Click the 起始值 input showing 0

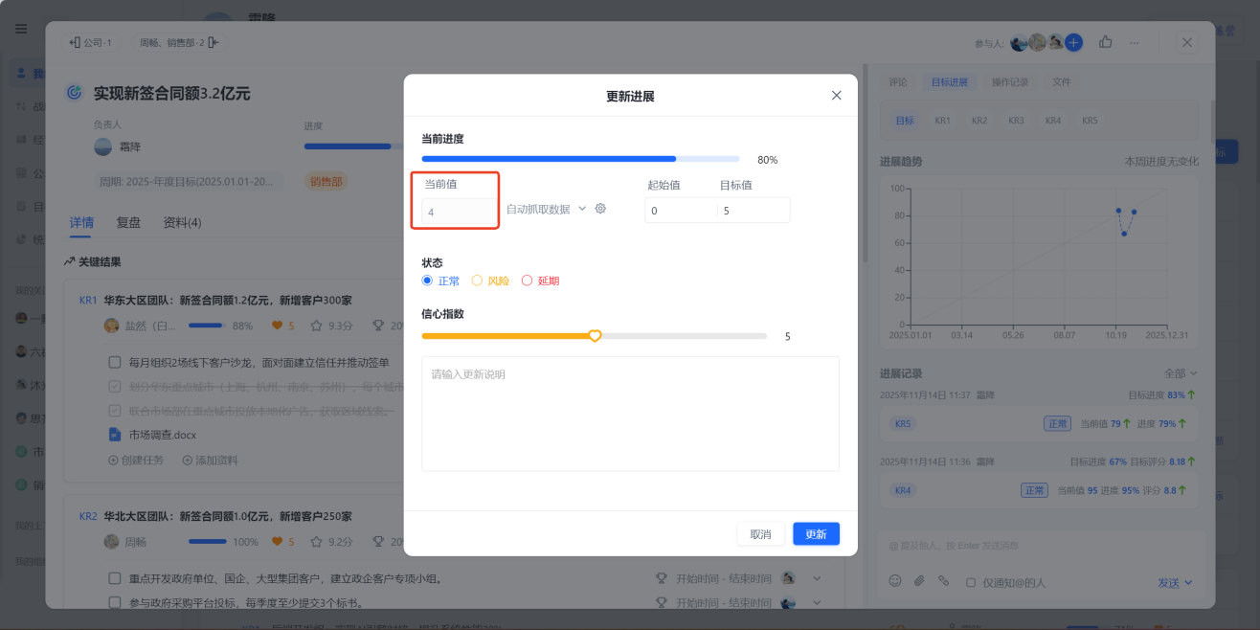click(x=681, y=211)
